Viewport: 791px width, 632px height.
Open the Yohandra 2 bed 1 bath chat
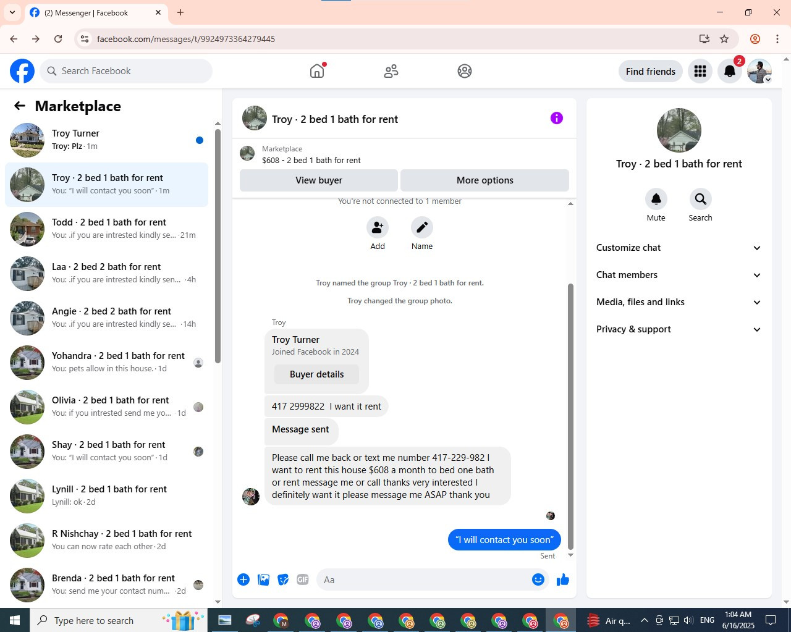(106, 363)
